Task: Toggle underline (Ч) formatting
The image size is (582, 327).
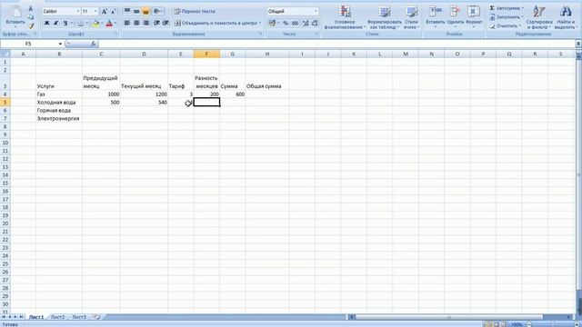Action: [x=65, y=24]
